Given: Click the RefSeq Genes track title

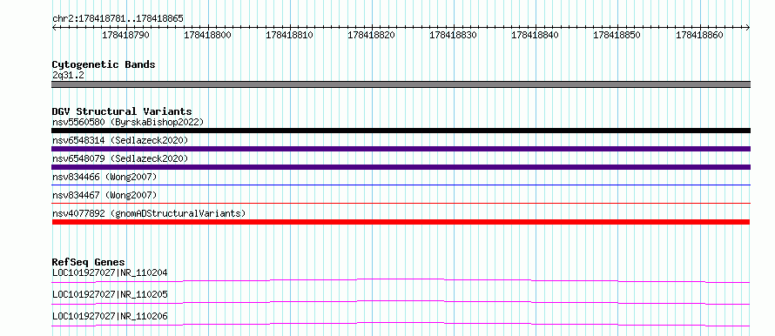Looking at the screenshot, I should [89, 262].
